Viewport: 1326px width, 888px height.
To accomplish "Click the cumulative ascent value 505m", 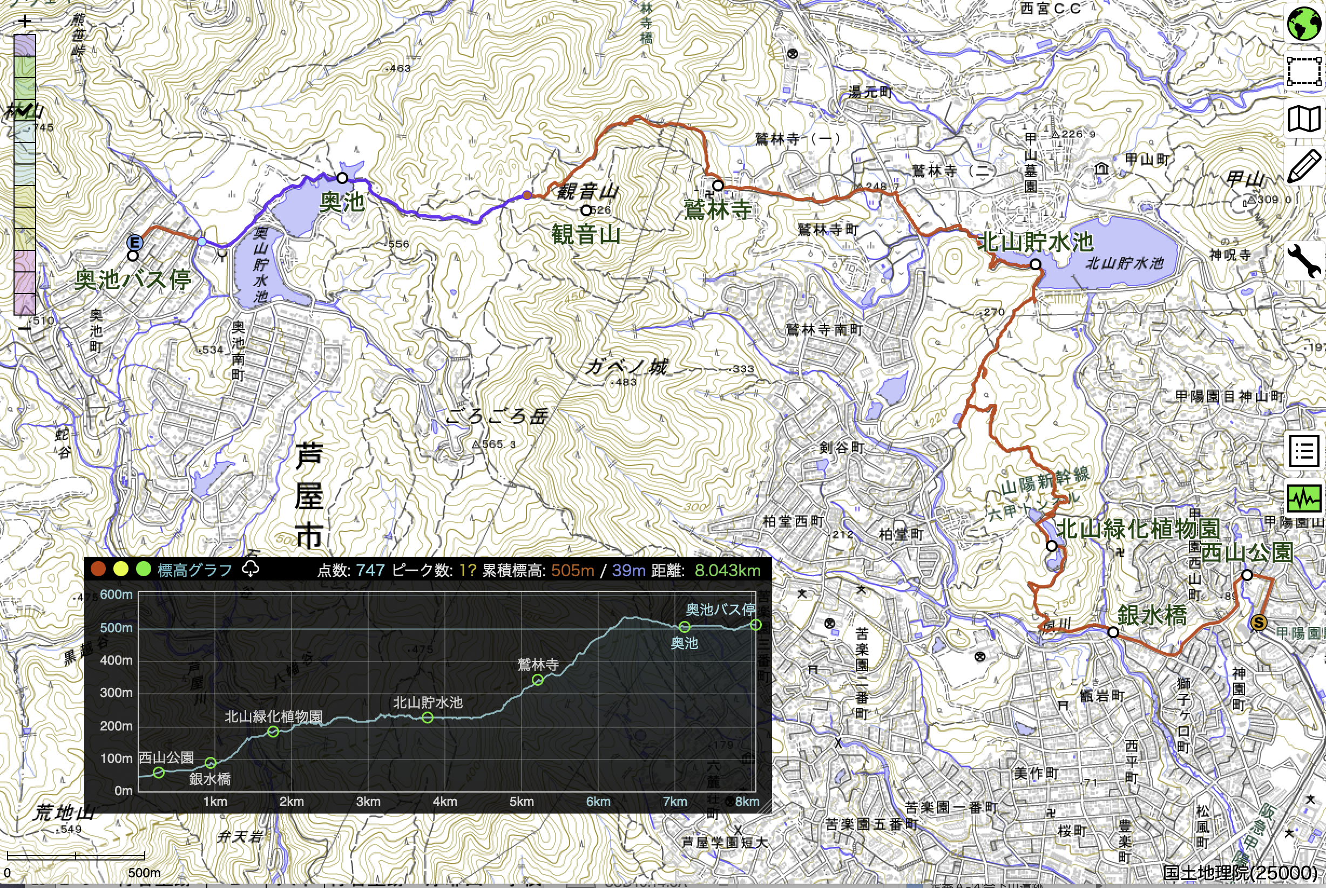I will 573,570.
